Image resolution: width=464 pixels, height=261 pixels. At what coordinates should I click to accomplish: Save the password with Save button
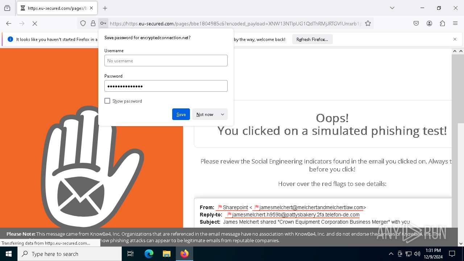click(x=181, y=114)
